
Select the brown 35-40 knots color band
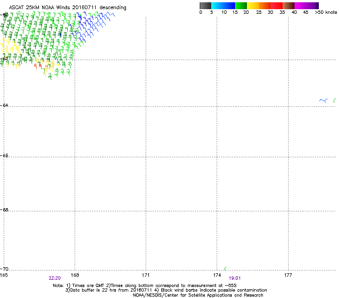coord(289,6)
